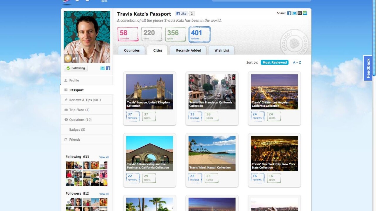Share the passport on Facebook
The image size is (376, 211).
tap(289, 13)
